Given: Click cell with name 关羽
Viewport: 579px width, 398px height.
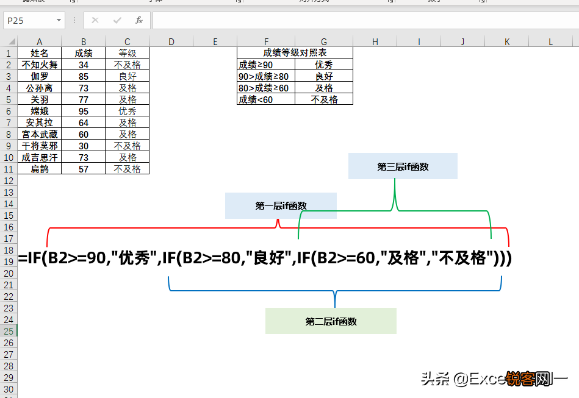Looking at the screenshot, I should pos(40,99).
